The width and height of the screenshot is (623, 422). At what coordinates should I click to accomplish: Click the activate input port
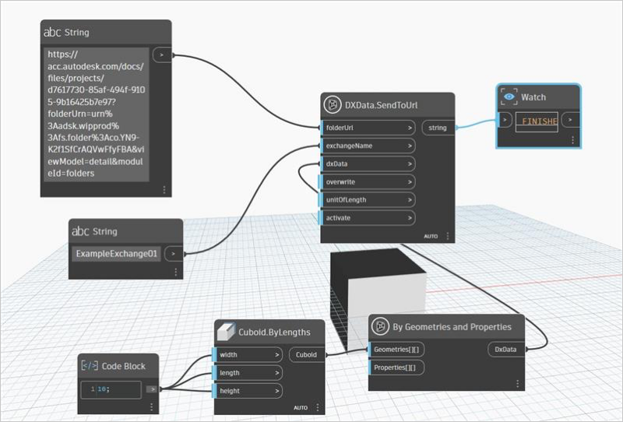pyautogui.click(x=368, y=218)
